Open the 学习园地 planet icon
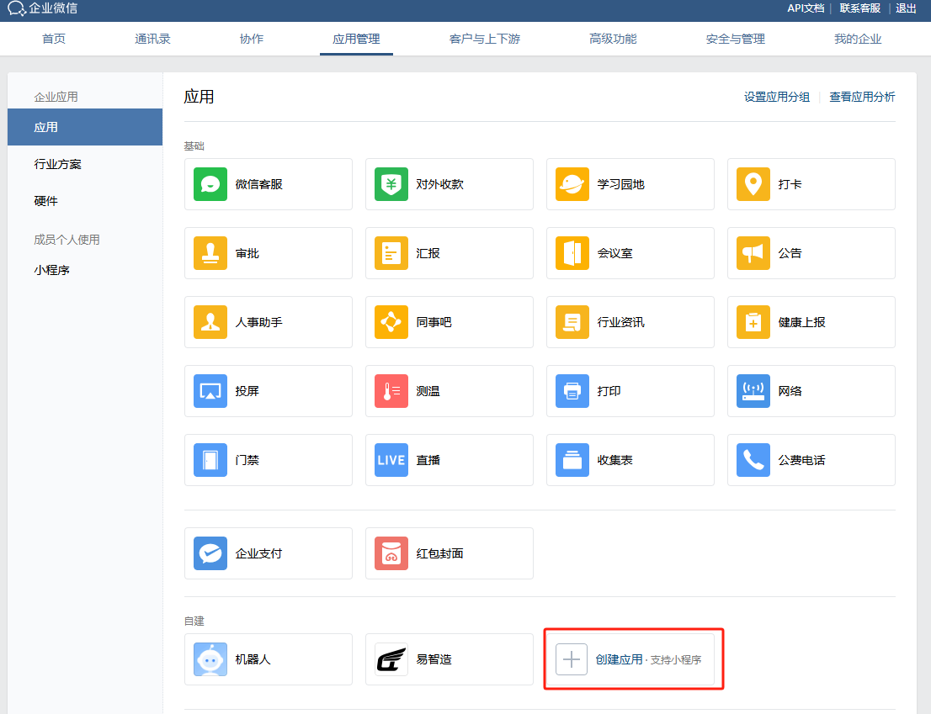Viewport: 931px width, 714px height. [x=572, y=184]
